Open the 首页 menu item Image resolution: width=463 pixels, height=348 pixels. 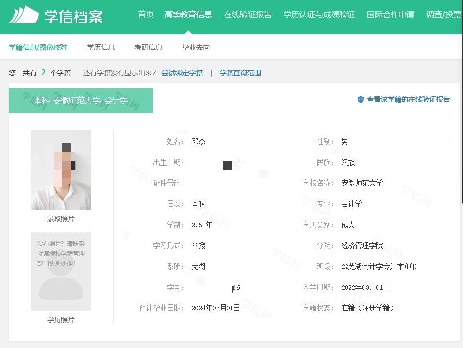[x=146, y=15]
